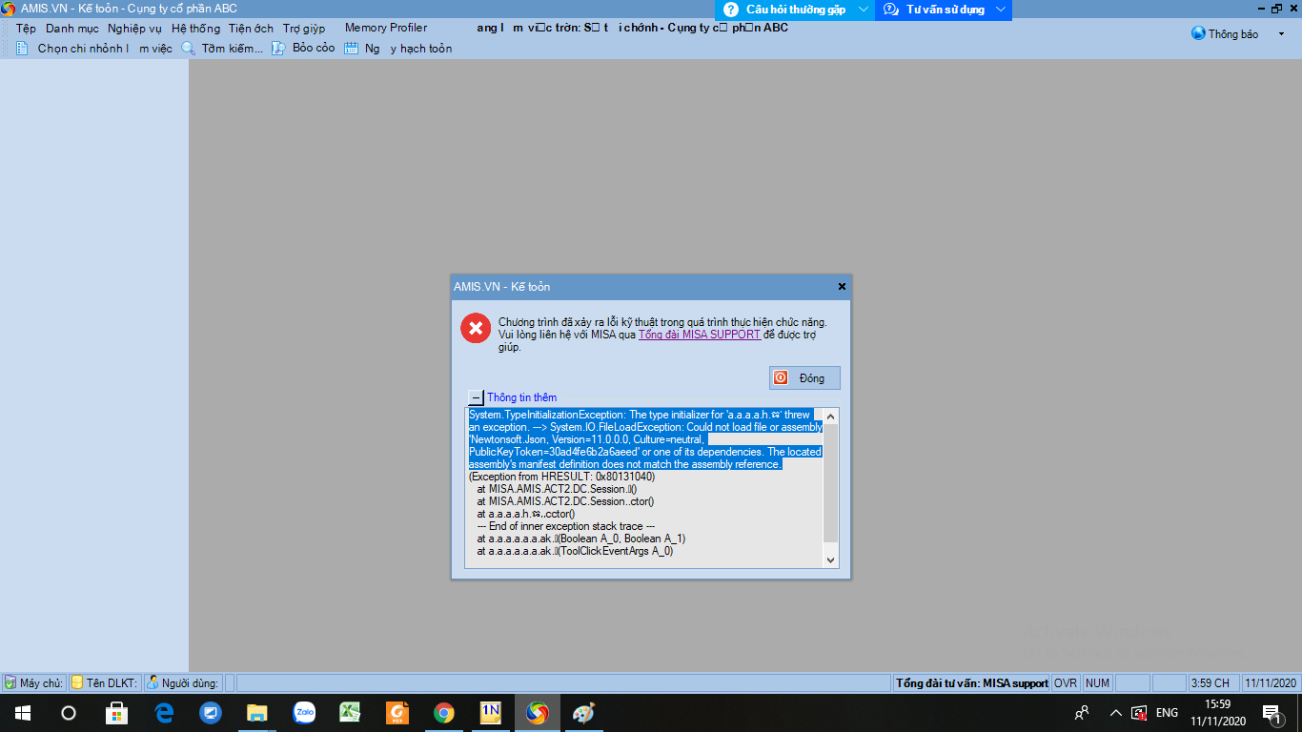This screenshot has width=1302, height=732.
Task: Click the branch selection toolbar icon
Action: [22, 48]
